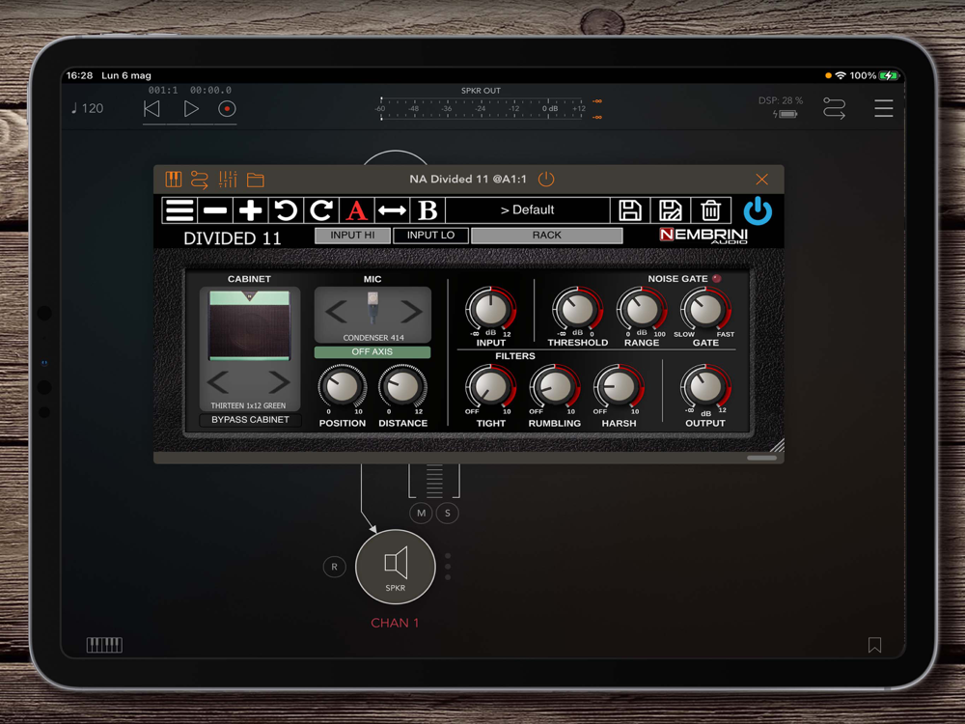Click the plus zoom-in button

pos(251,210)
